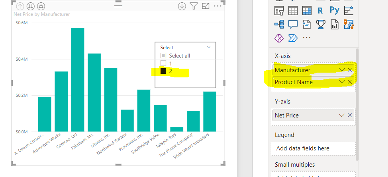Click the $0.2M axis label

click(x=22, y=95)
